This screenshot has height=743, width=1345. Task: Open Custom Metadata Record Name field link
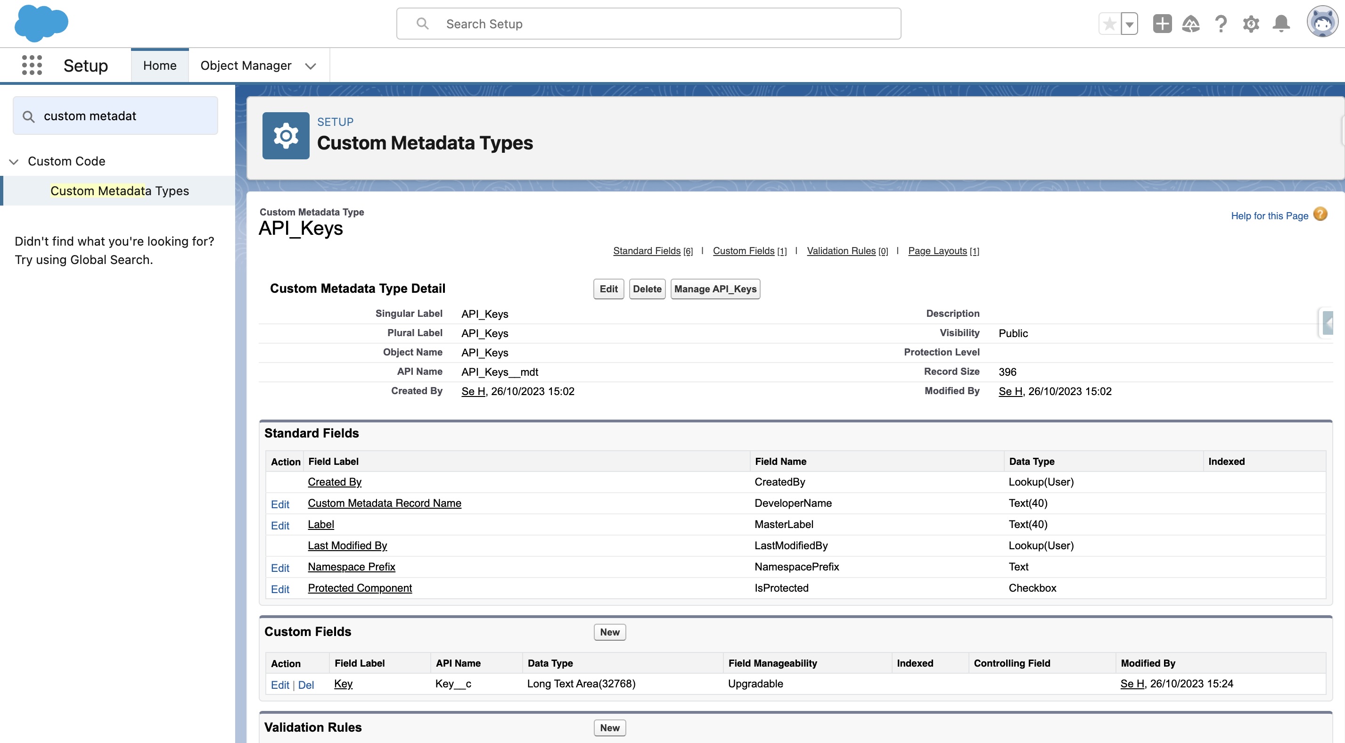coord(384,503)
